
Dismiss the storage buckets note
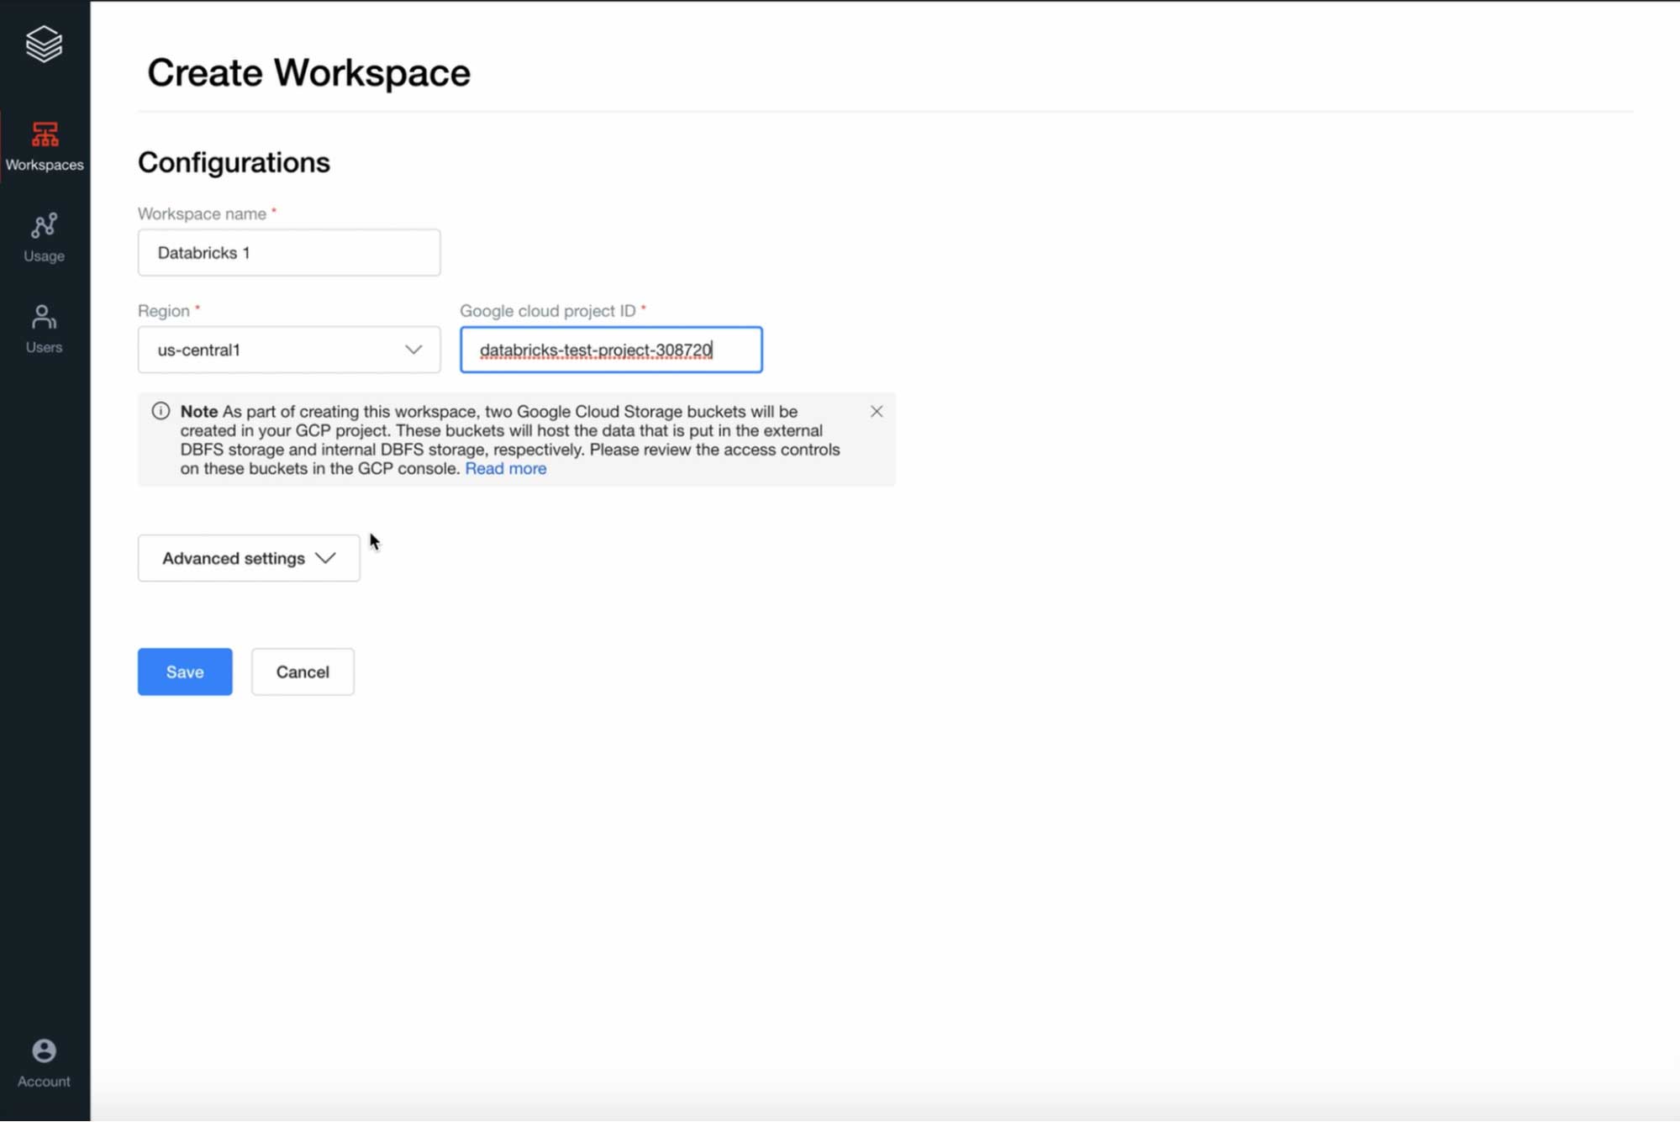[877, 411]
